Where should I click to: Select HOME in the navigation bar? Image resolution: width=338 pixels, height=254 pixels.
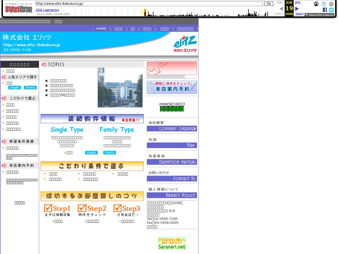(101, 29)
